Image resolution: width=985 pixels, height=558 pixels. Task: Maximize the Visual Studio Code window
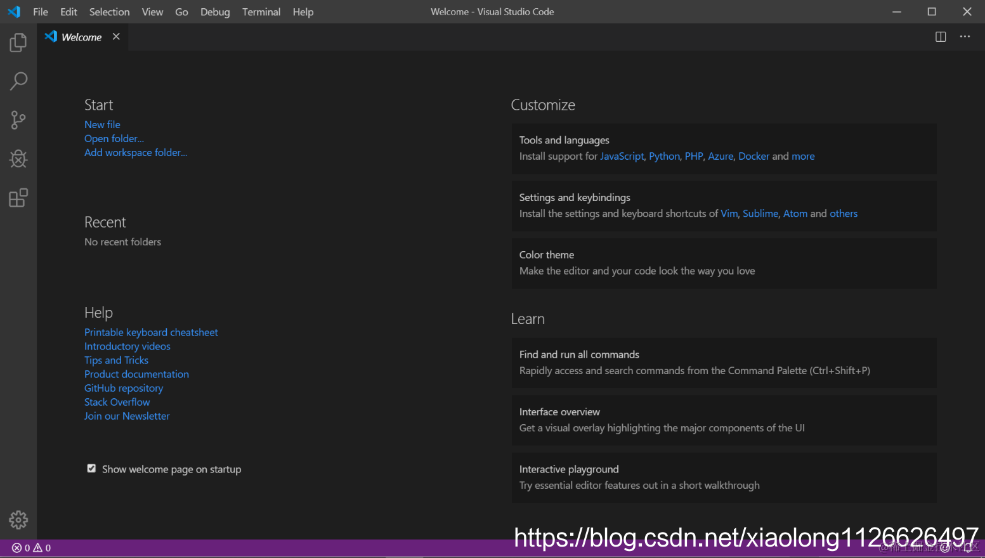[x=932, y=12]
